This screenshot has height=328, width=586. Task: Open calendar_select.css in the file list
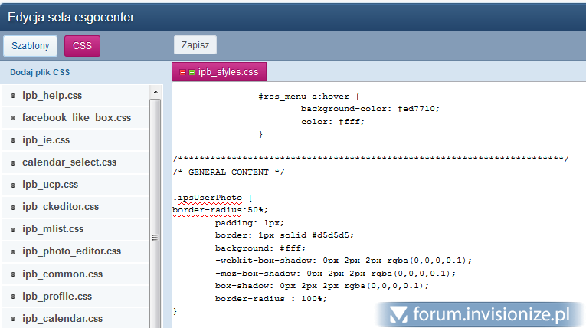(x=69, y=162)
